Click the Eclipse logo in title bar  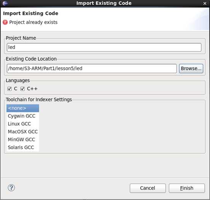point(5,3)
